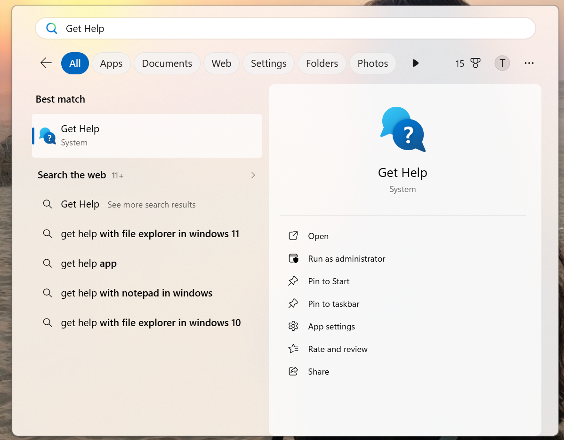
Task: Switch to the Settings filter tab
Action: [268, 63]
